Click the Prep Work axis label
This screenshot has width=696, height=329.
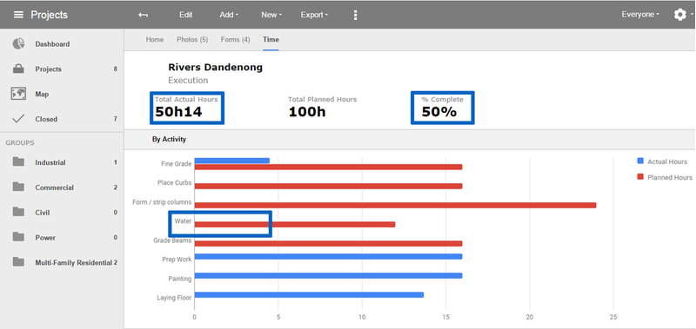[x=177, y=260]
